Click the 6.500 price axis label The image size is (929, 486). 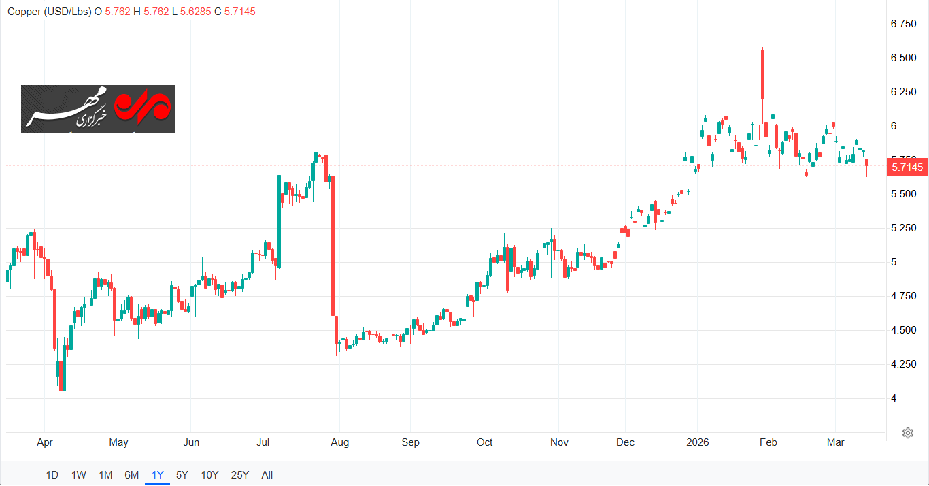[x=903, y=59]
